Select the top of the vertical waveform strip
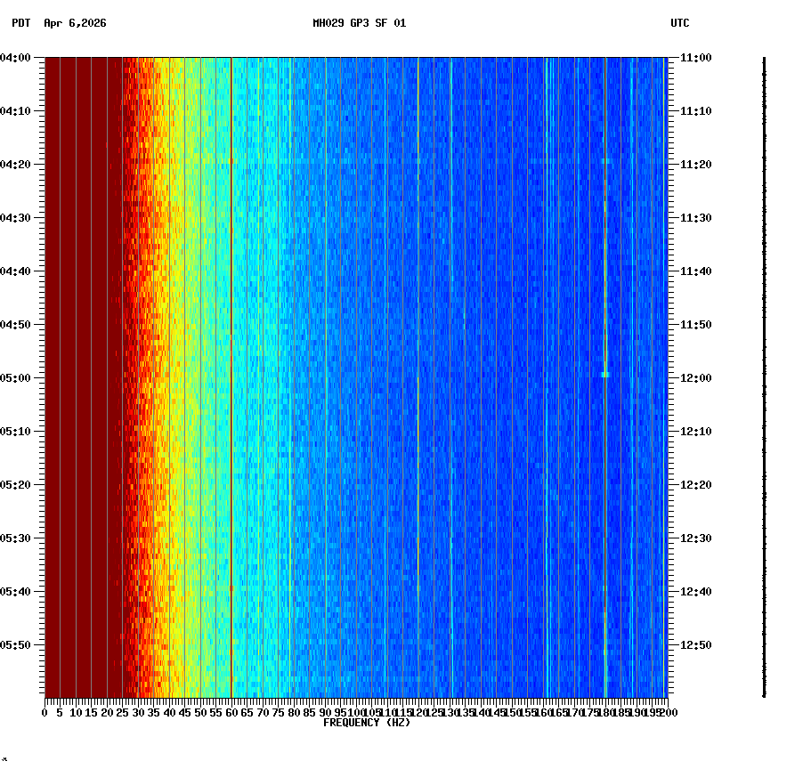The image size is (803, 769). (764, 59)
